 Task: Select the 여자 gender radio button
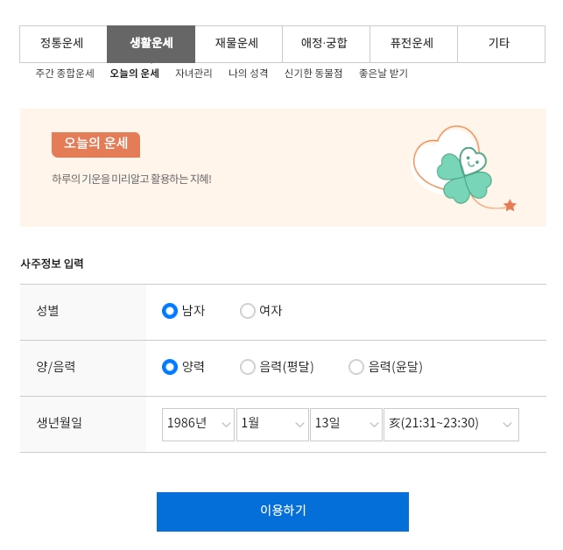click(x=248, y=311)
